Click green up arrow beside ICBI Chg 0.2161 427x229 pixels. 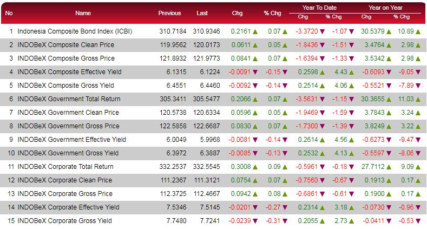point(253,31)
